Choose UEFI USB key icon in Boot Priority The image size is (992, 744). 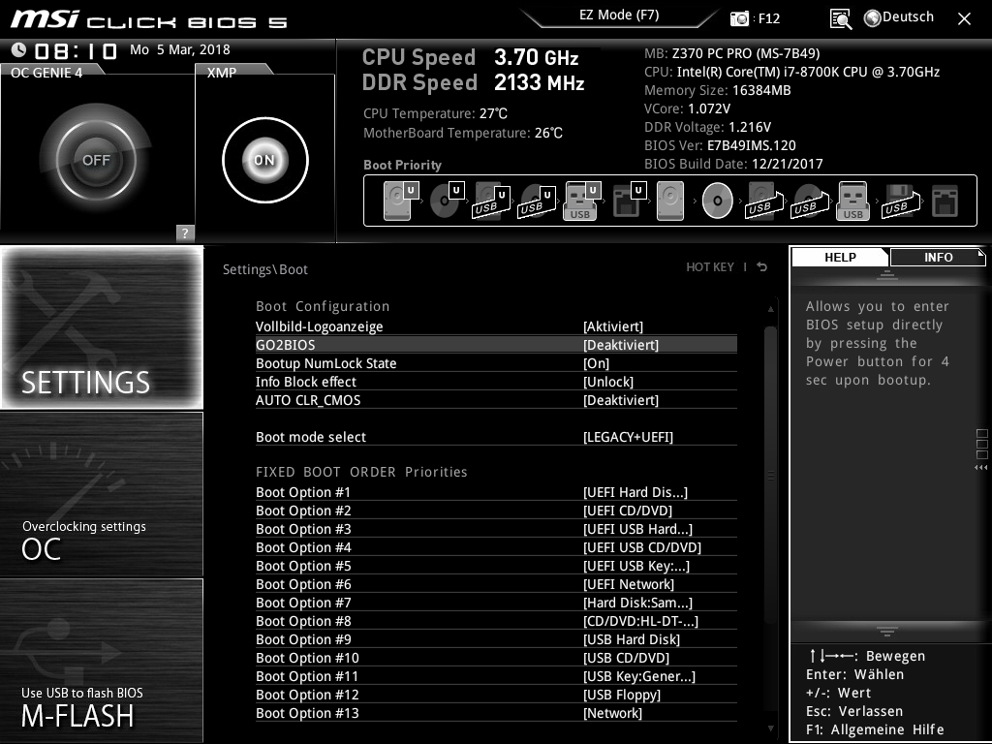pos(581,201)
